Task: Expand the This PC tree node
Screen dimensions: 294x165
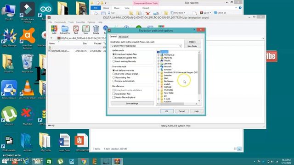Action: click(158, 60)
